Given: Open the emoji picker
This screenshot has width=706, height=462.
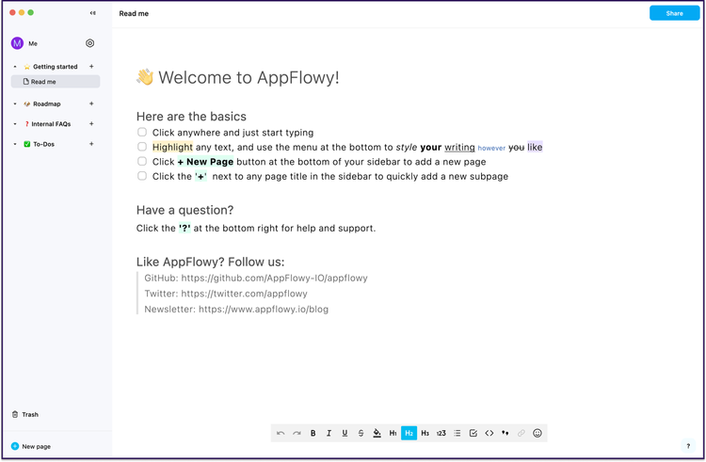Looking at the screenshot, I should (x=538, y=433).
